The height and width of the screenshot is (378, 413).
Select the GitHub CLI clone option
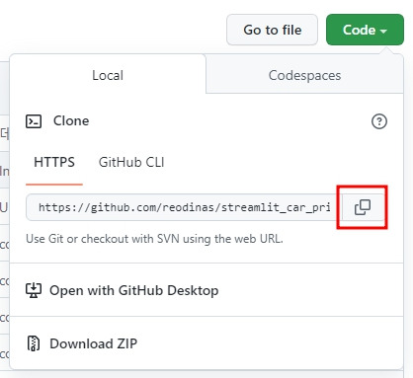[131, 162]
